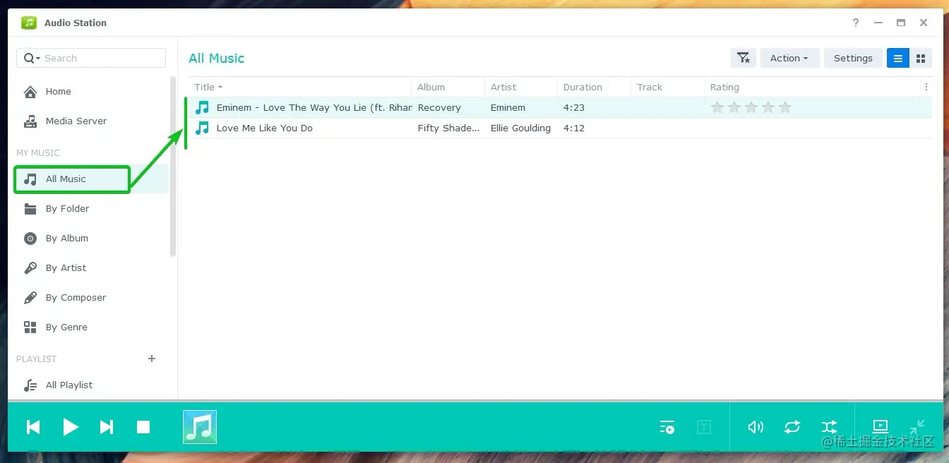
Task: Open the Action dropdown
Action: [x=789, y=58]
